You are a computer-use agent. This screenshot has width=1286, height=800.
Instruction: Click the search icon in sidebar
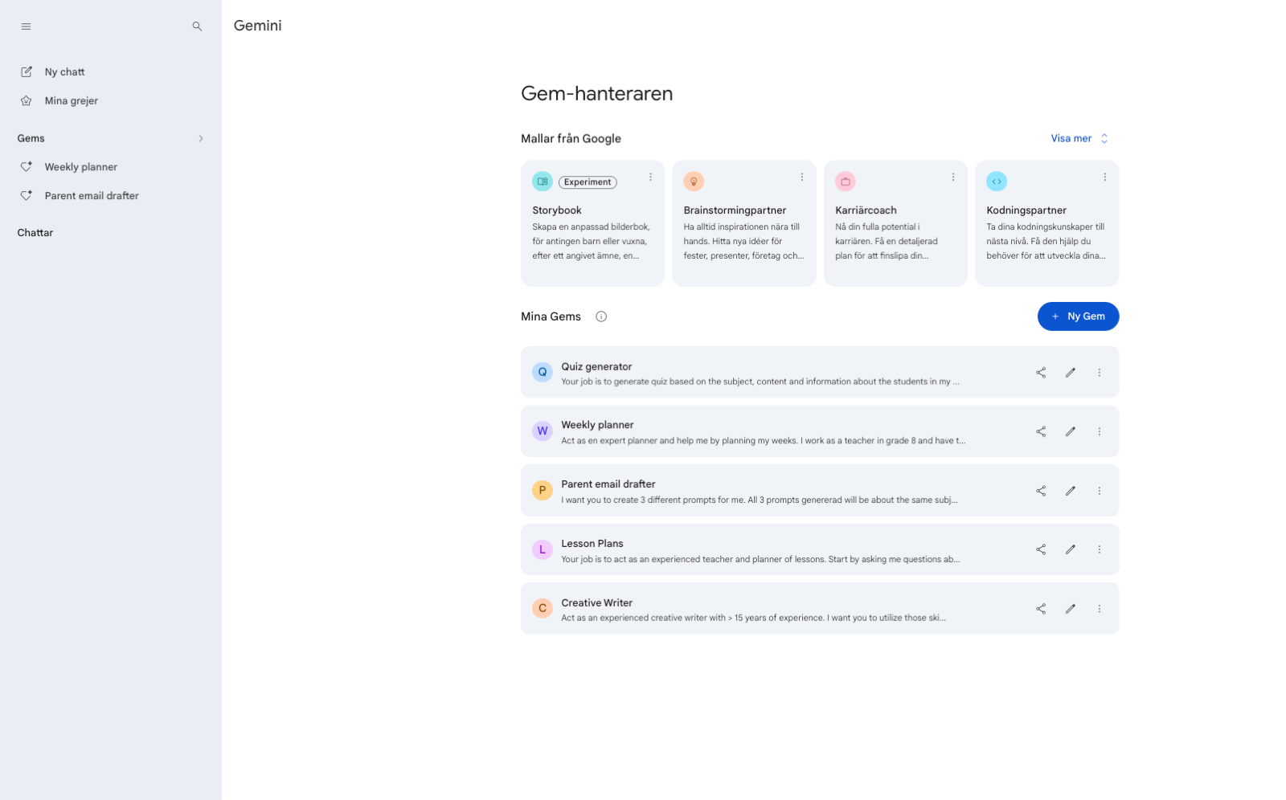point(197,27)
